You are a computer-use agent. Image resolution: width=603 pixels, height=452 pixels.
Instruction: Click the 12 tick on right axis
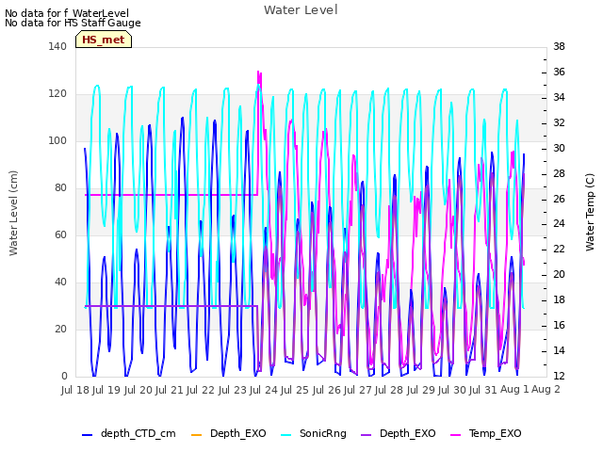(x=559, y=376)
